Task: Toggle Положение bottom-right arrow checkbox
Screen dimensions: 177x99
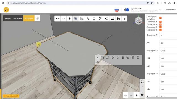Action: (x=160, y=27)
